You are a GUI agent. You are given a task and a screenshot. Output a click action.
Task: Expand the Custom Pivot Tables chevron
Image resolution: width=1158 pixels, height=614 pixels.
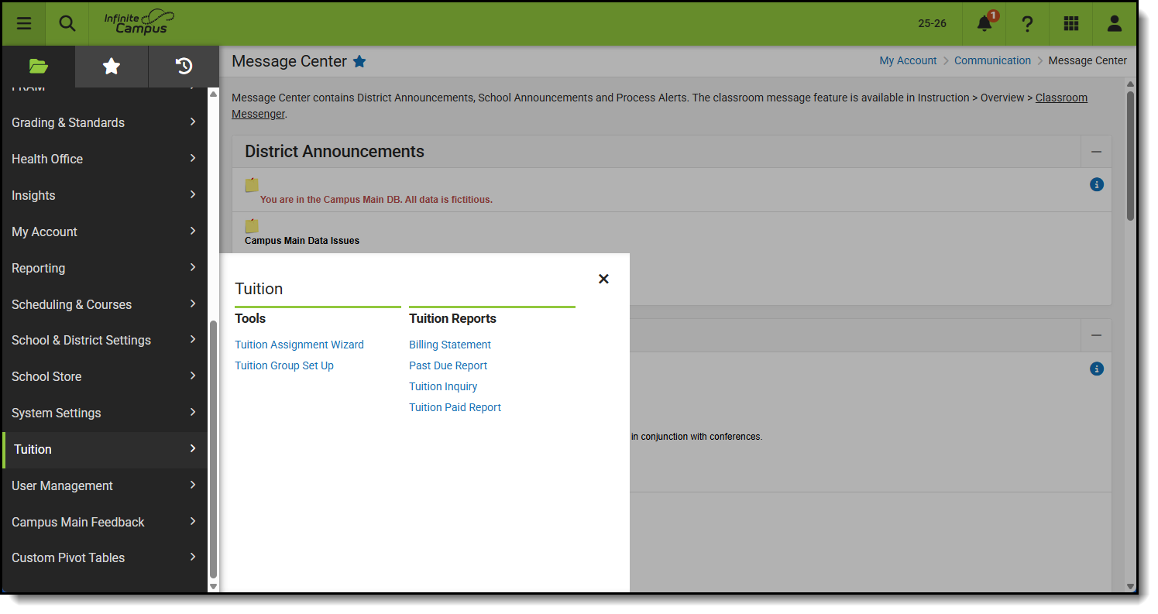[x=193, y=557]
